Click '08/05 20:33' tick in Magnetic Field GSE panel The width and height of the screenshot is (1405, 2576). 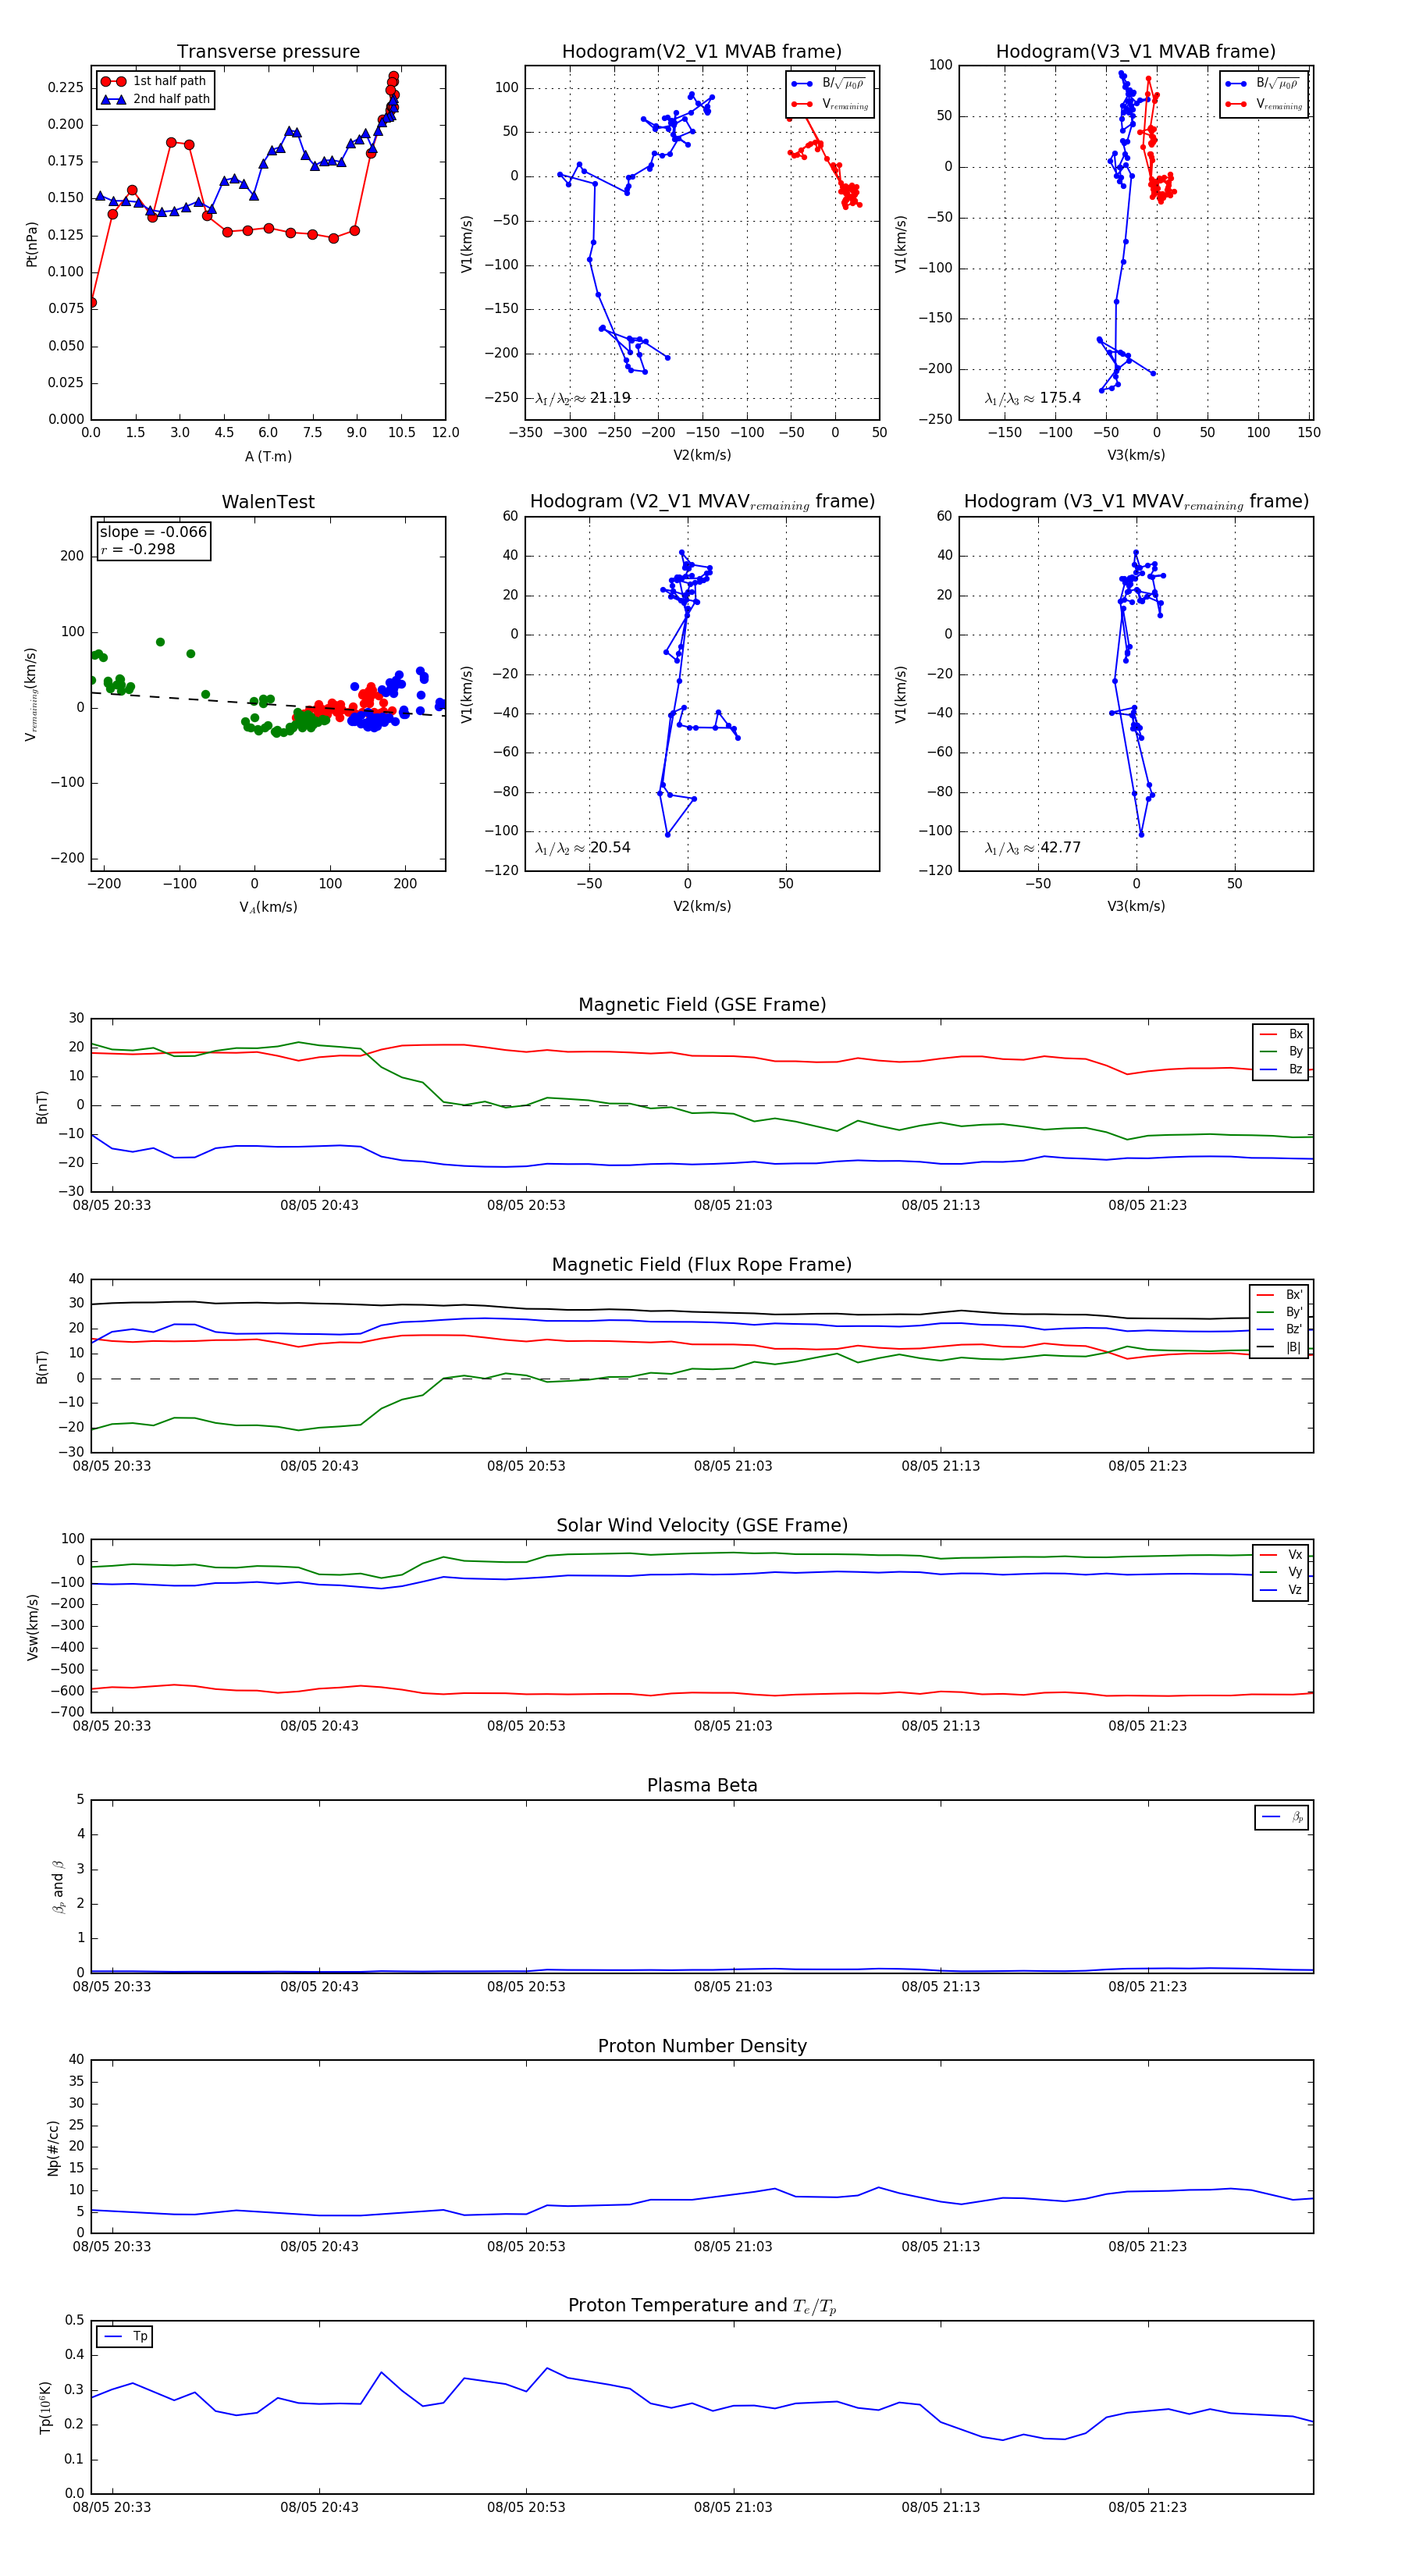(x=112, y=1205)
